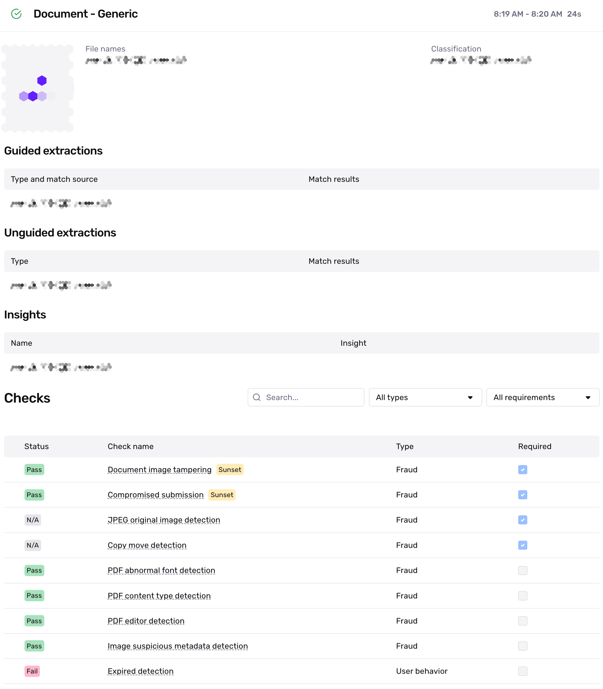Open the All types dropdown
Viewport: 603px width, 689px height.
[x=425, y=397]
